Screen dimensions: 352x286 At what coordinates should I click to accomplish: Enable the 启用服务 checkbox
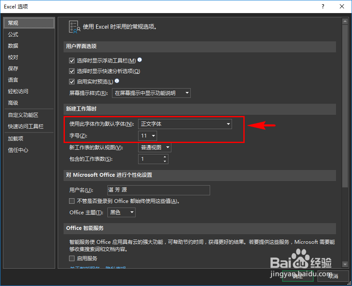point(72,259)
